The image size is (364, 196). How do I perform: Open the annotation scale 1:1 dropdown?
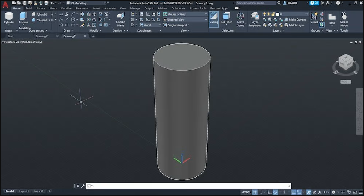326,192
